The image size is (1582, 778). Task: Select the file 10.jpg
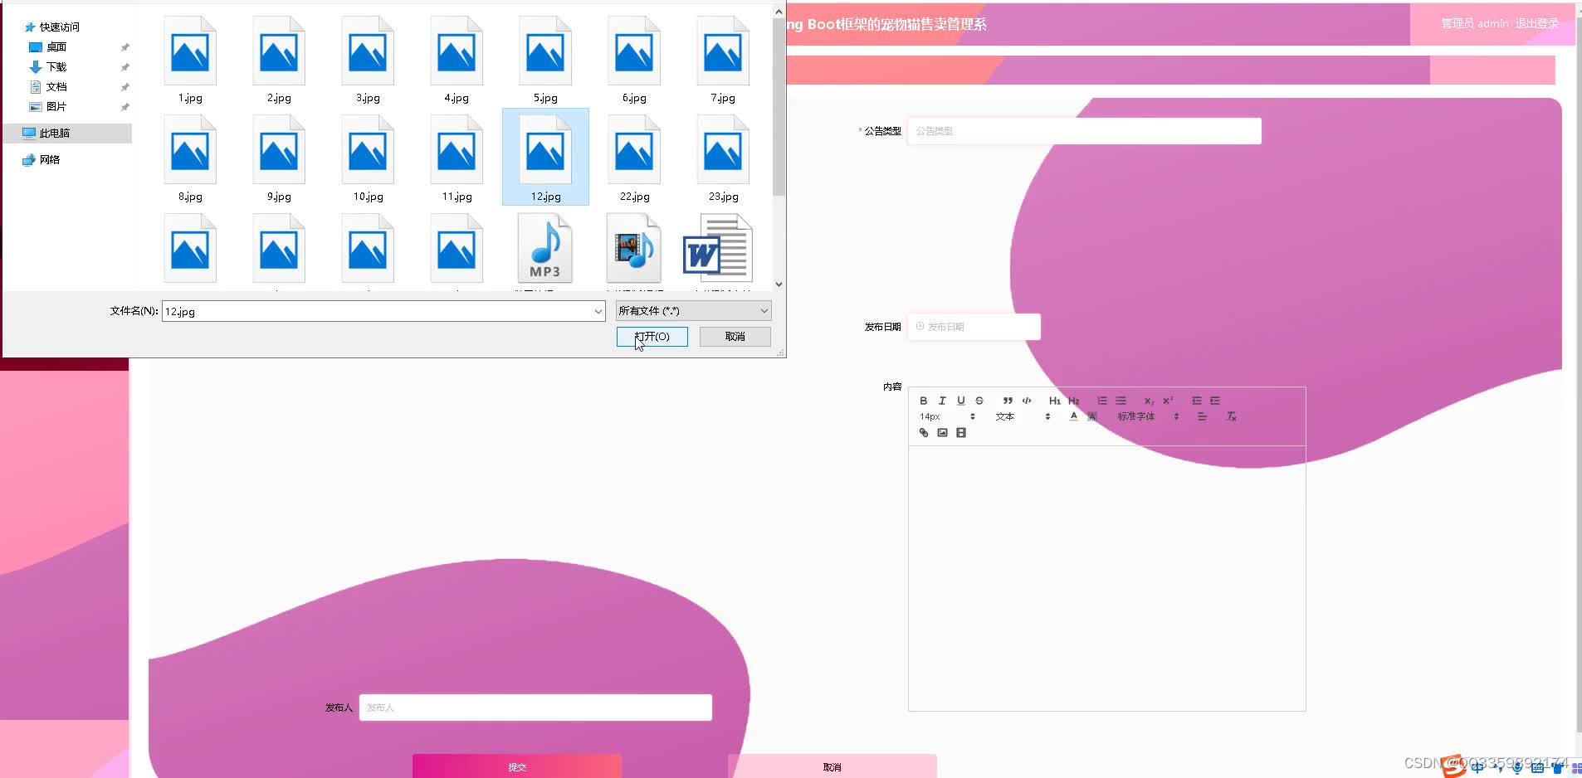[368, 158]
